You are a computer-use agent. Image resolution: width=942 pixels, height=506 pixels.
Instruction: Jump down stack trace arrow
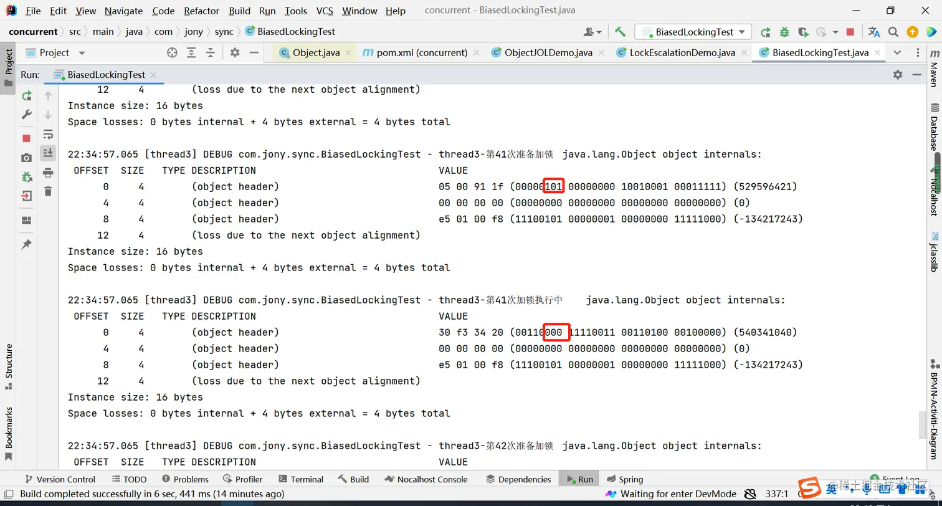coord(48,115)
